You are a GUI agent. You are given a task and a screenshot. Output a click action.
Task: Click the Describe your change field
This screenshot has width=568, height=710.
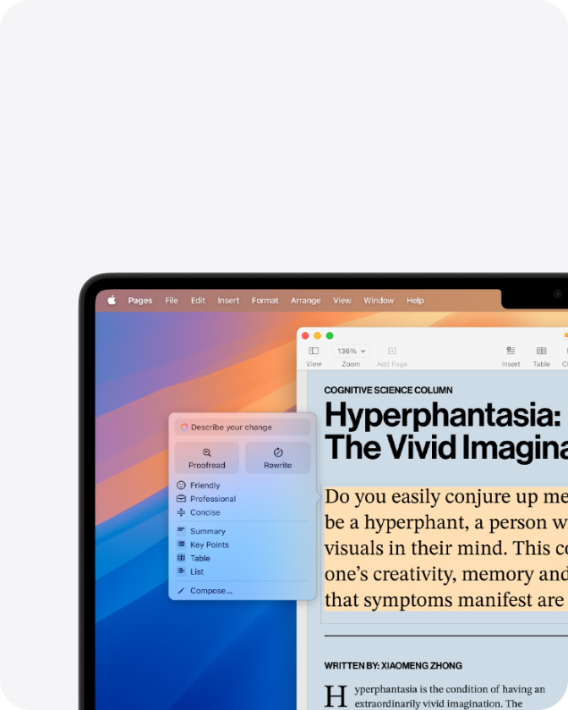point(243,428)
